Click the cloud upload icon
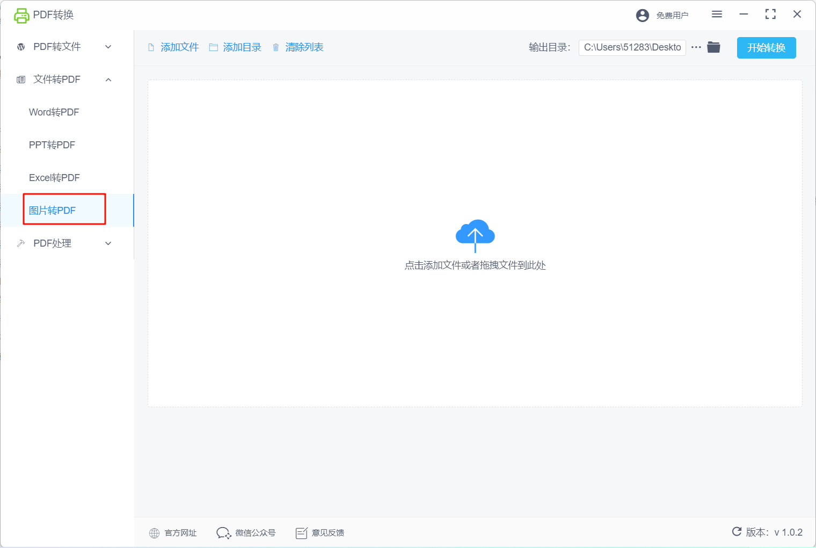This screenshot has width=816, height=548. (x=475, y=235)
